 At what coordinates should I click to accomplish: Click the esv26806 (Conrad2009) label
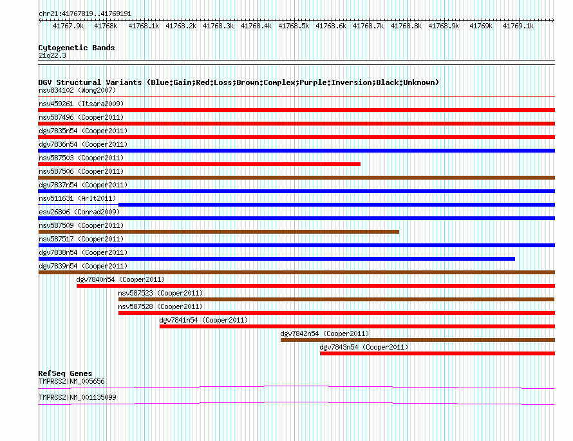click(x=79, y=212)
